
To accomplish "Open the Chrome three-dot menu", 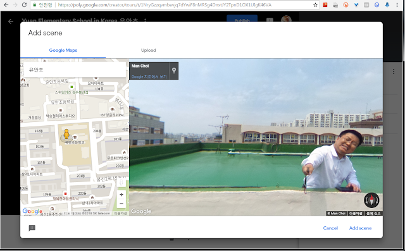I will pyautogui.click(x=397, y=5).
